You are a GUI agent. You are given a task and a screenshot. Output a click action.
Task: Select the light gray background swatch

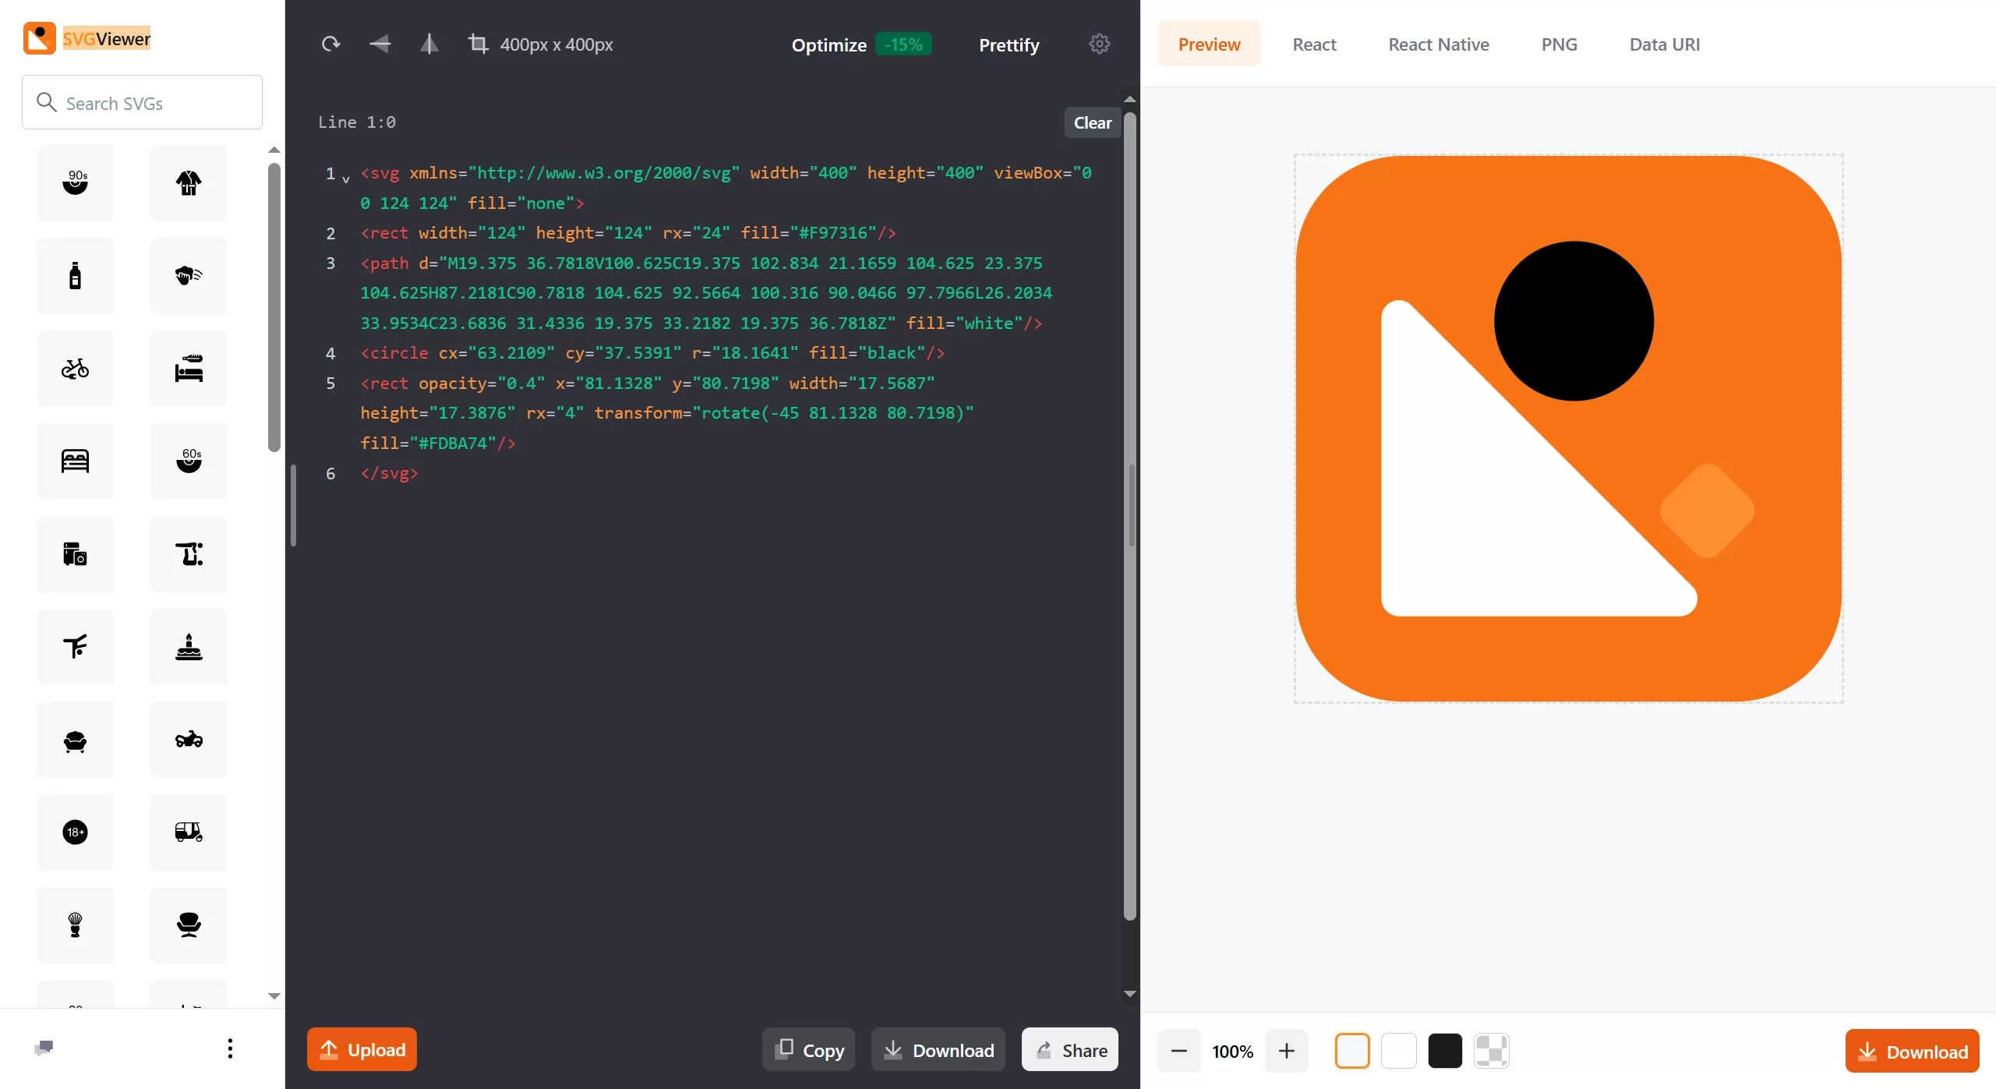pyautogui.click(x=1352, y=1051)
